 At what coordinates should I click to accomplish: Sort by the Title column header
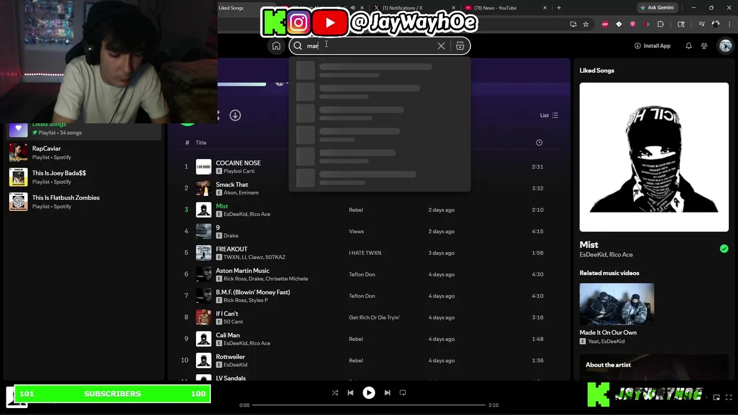(201, 142)
